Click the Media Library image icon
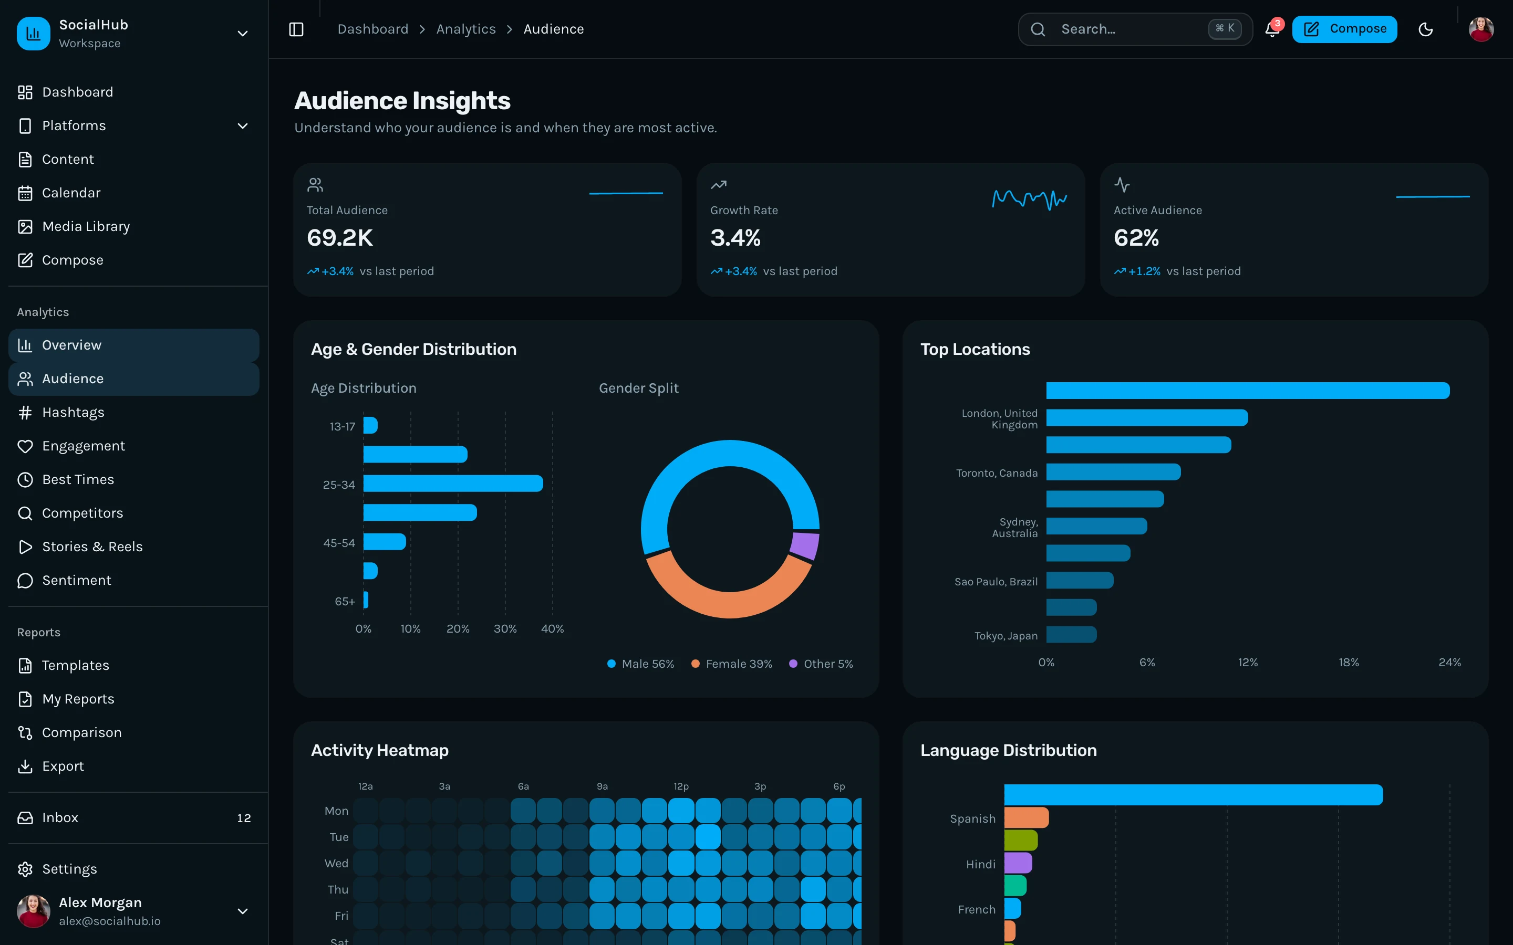Screen dimensions: 1513x945 [x=25, y=227]
